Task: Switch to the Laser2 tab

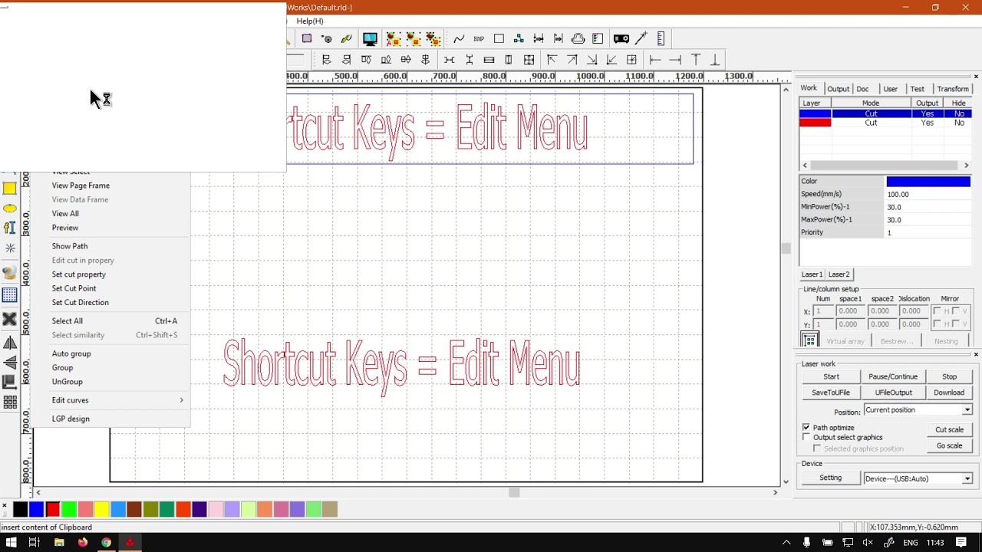Action: pos(839,274)
